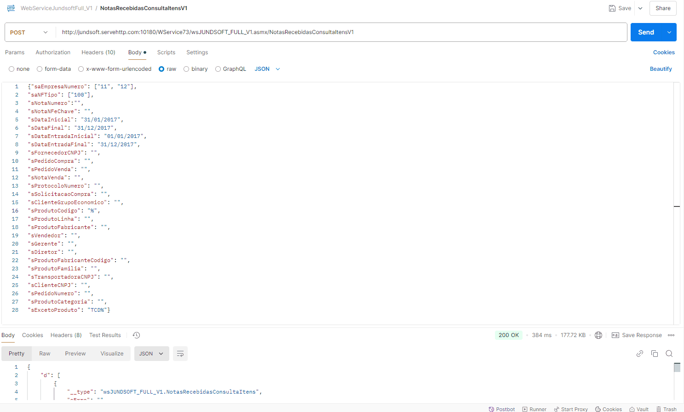Open more options ellipsis beside Save Response
Viewport: 684px width, 412px height.
[671, 335]
